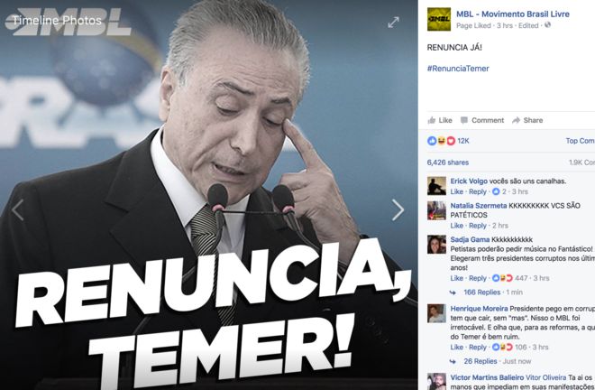Toggle Page Liked status for MBL

tap(473, 25)
